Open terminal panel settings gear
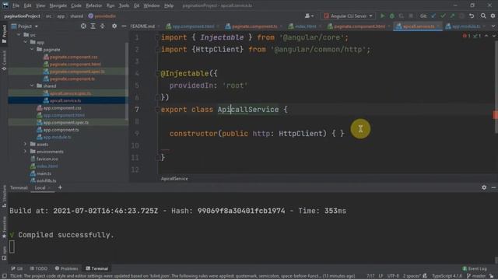Screen dimensions: 498x280 click(484, 187)
